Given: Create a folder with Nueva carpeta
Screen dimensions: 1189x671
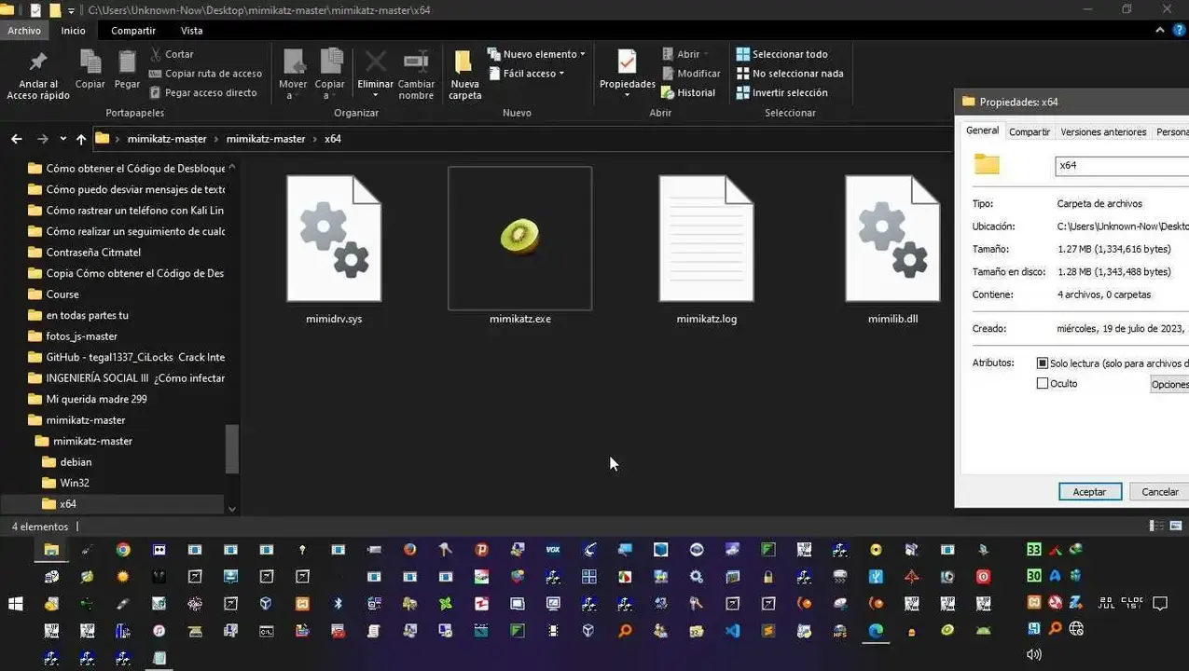Looking at the screenshot, I should click(x=464, y=75).
